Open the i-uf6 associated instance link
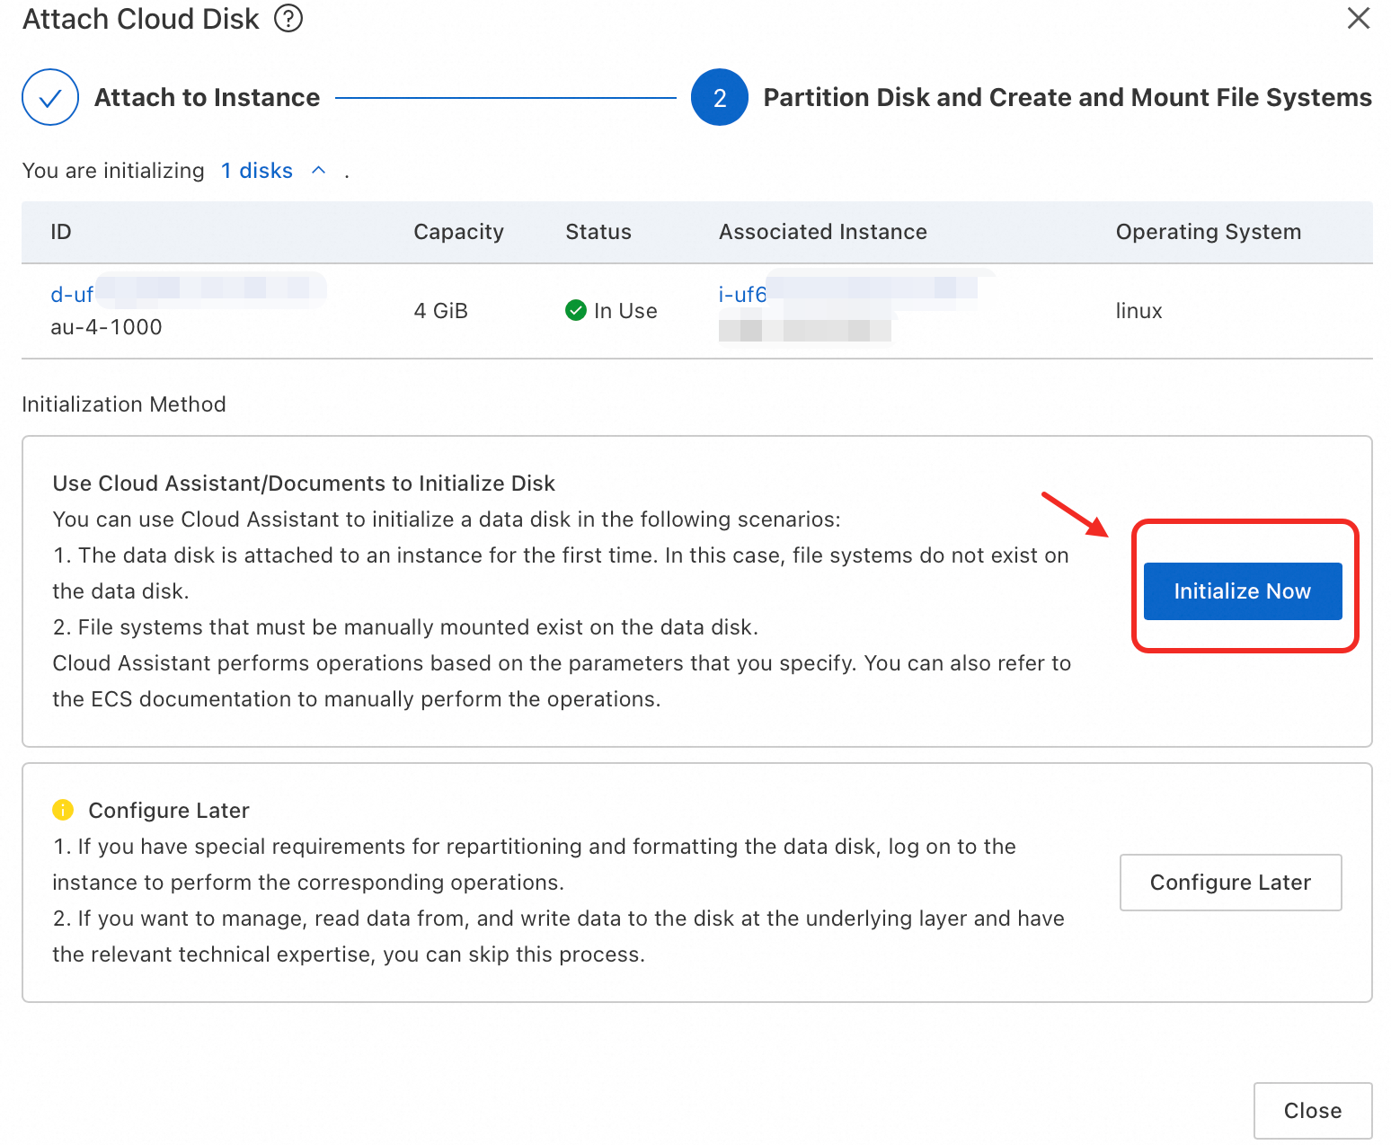This screenshot has width=1391, height=1145. click(x=742, y=295)
